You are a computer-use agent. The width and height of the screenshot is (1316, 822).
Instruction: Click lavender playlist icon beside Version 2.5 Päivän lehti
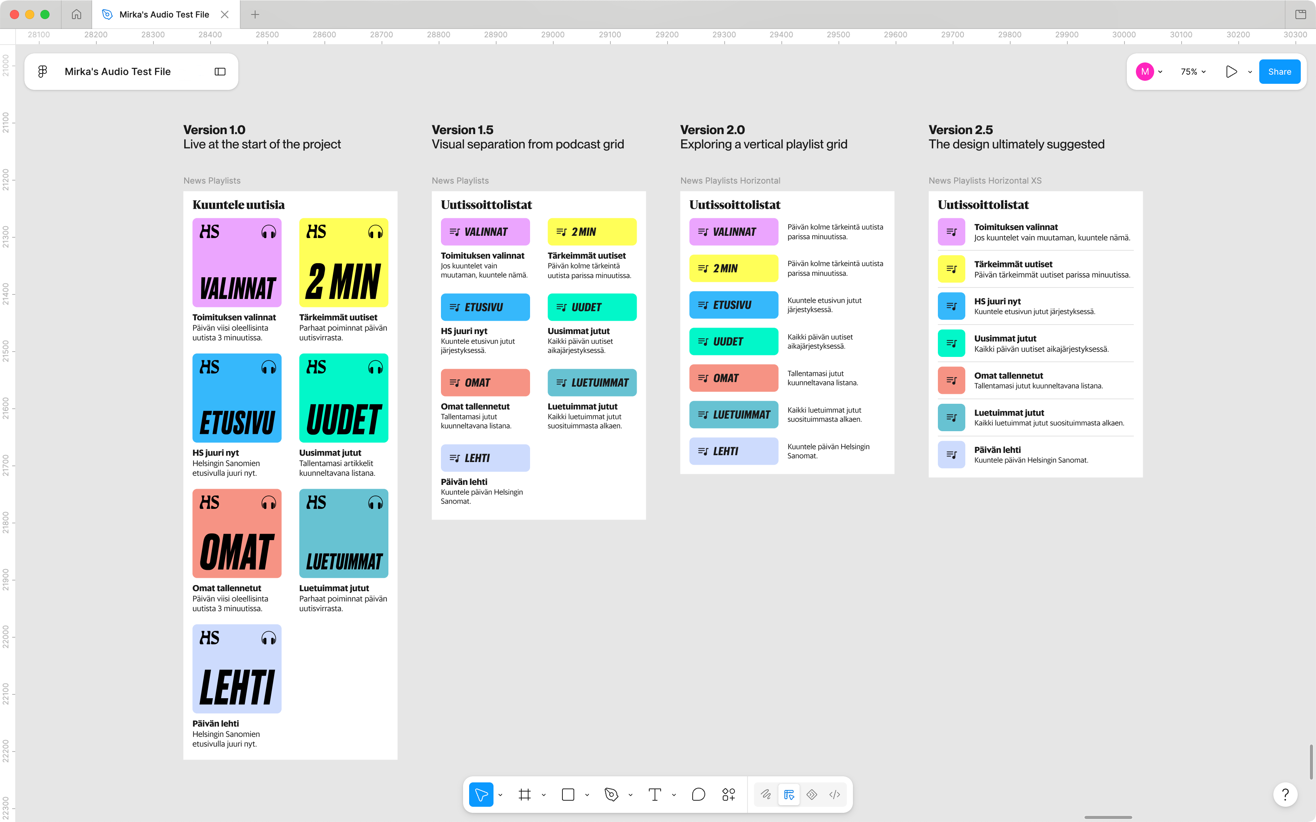point(952,454)
